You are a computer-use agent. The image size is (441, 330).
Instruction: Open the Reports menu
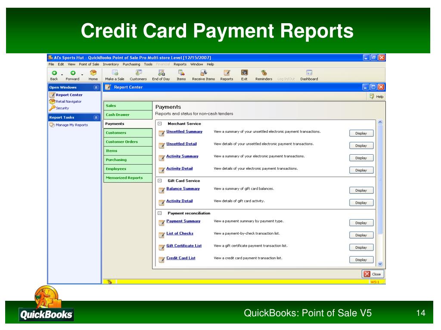(x=180, y=64)
